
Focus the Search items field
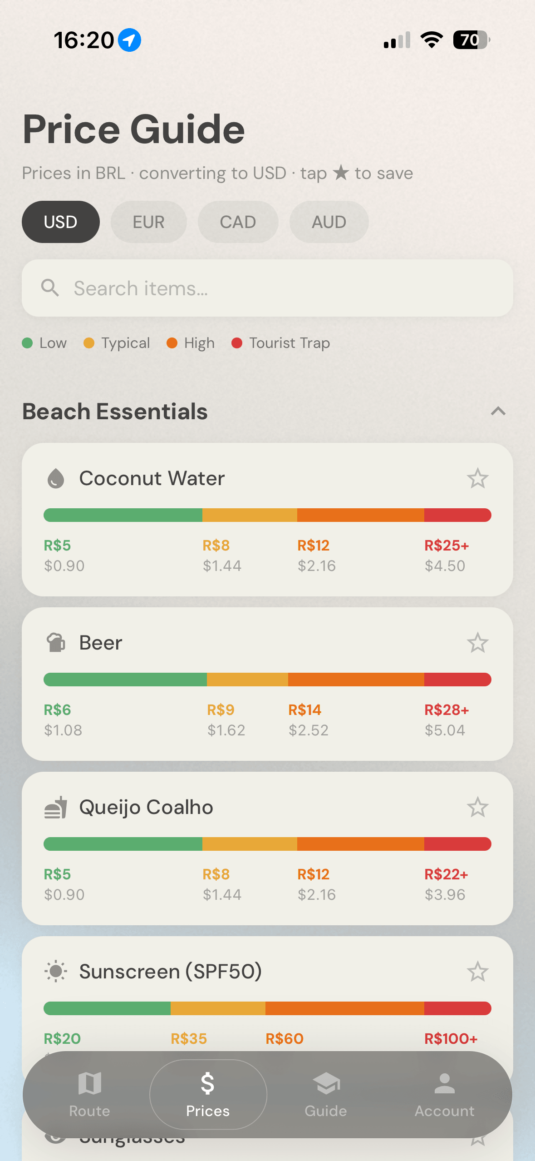point(267,288)
